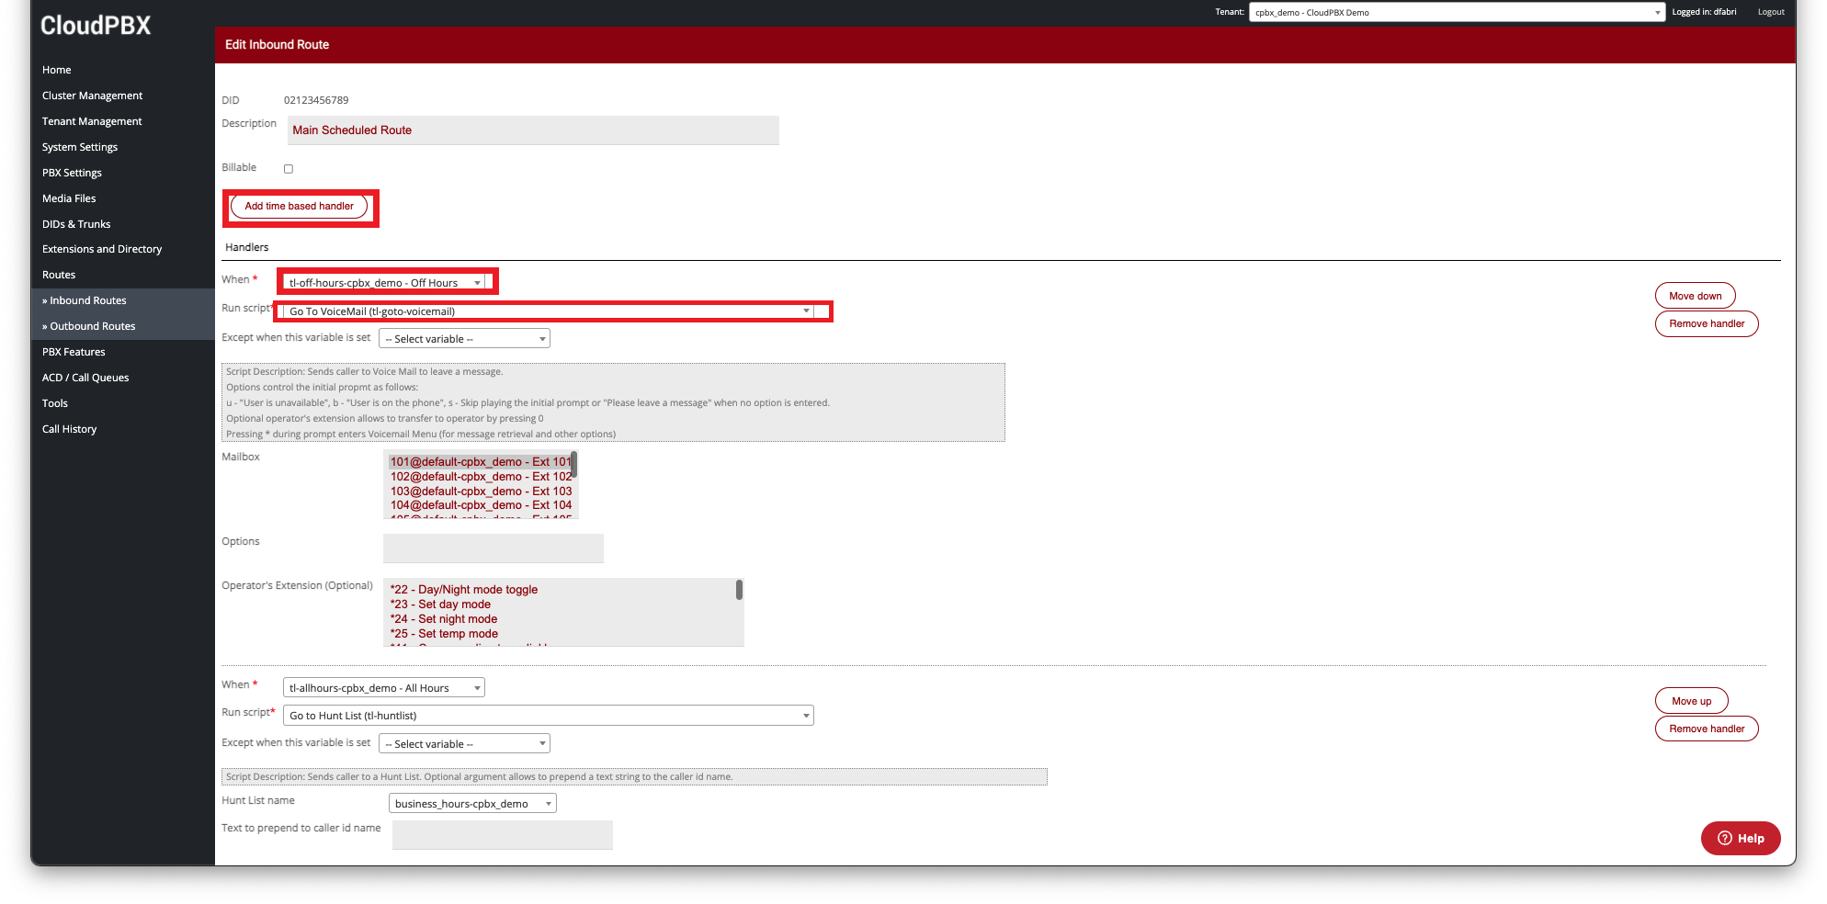Viewport: 1827px width, 904px height.
Task: Toggle the Billable checkbox
Action: pos(289,169)
